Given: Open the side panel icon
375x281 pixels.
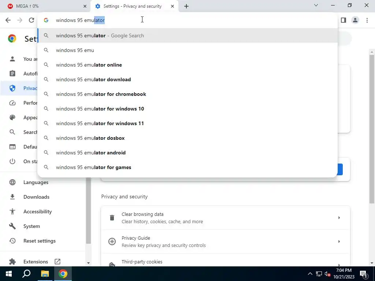Looking at the screenshot, I should (344, 20).
